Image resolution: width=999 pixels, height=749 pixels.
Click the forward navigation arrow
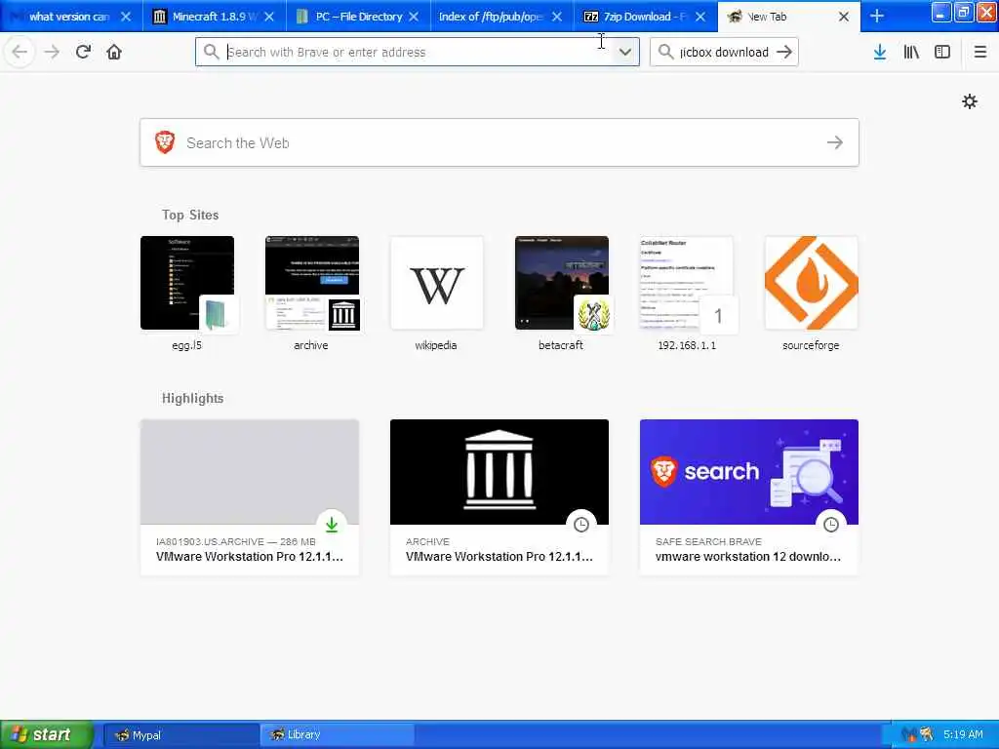point(52,53)
